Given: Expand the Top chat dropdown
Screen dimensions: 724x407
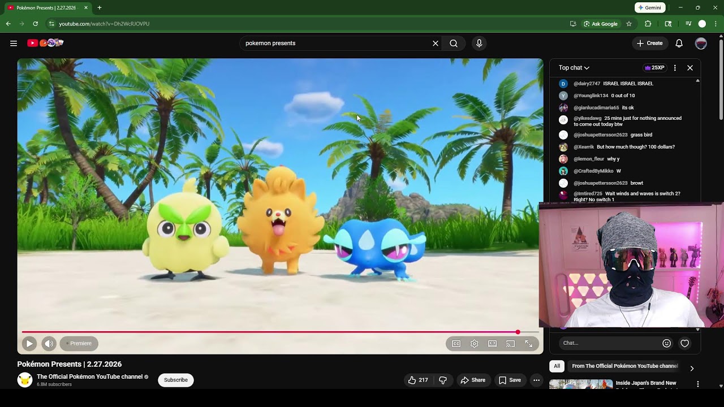Looking at the screenshot, I should pos(574,68).
